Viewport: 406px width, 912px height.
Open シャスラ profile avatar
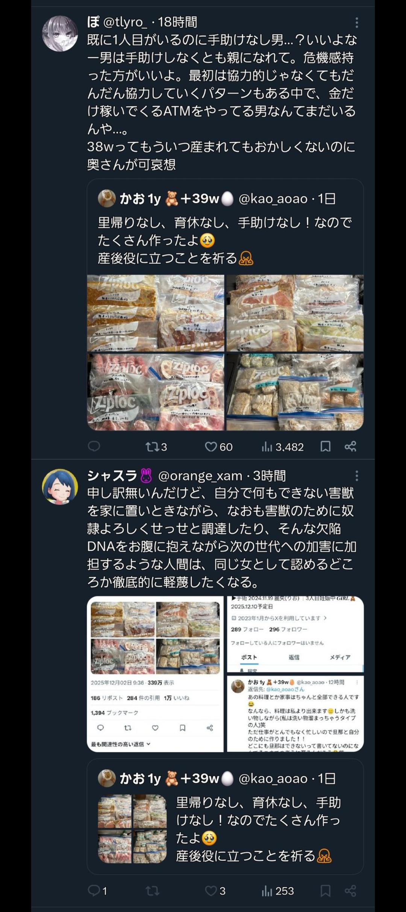click(x=60, y=486)
